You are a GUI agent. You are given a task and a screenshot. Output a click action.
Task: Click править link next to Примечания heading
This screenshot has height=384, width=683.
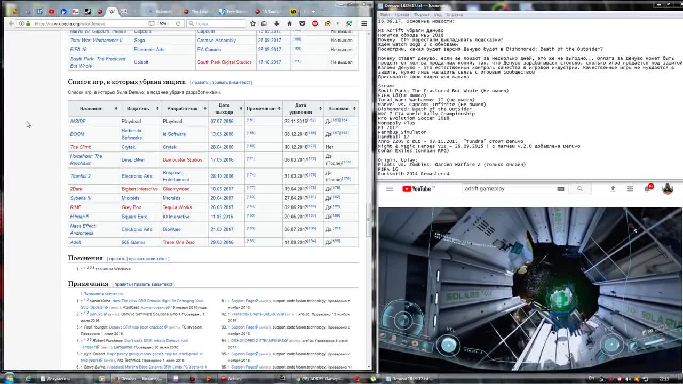tap(122, 284)
